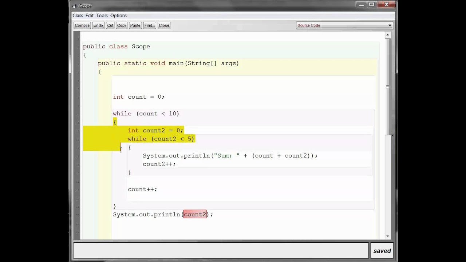Click the 'count2++;' statement
Viewport: 466px width, 262px height.
point(159,164)
